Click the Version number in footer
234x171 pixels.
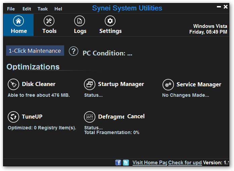point(216,163)
